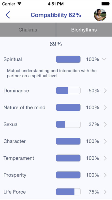Screen dimensions: 112x200
Task: Click the Life Force 75% bar
Action: [x=68, y=192]
